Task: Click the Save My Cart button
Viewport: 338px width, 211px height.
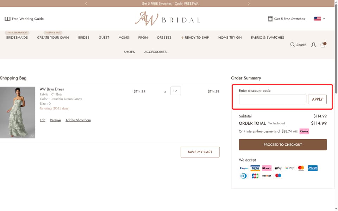Action: point(200,152)
